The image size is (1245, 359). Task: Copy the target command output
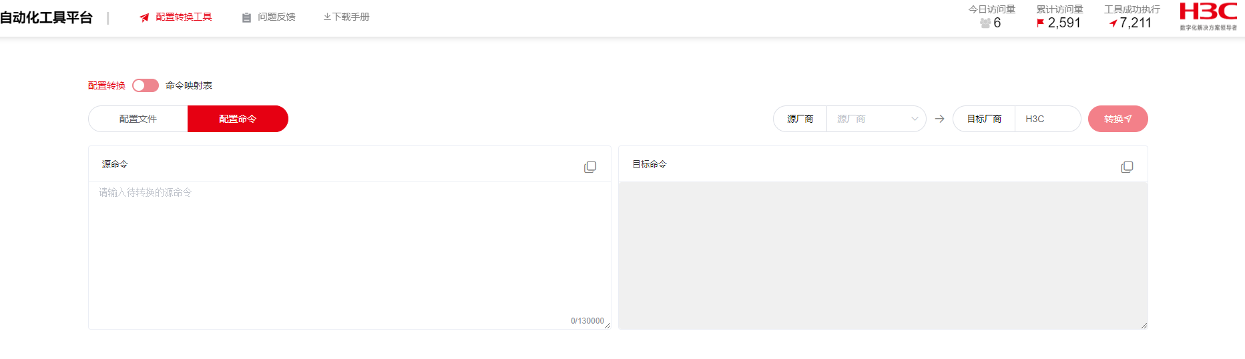point(1127,167)
